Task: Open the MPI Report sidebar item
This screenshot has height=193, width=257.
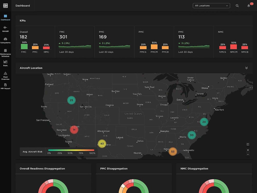Action: click(5, 86)
